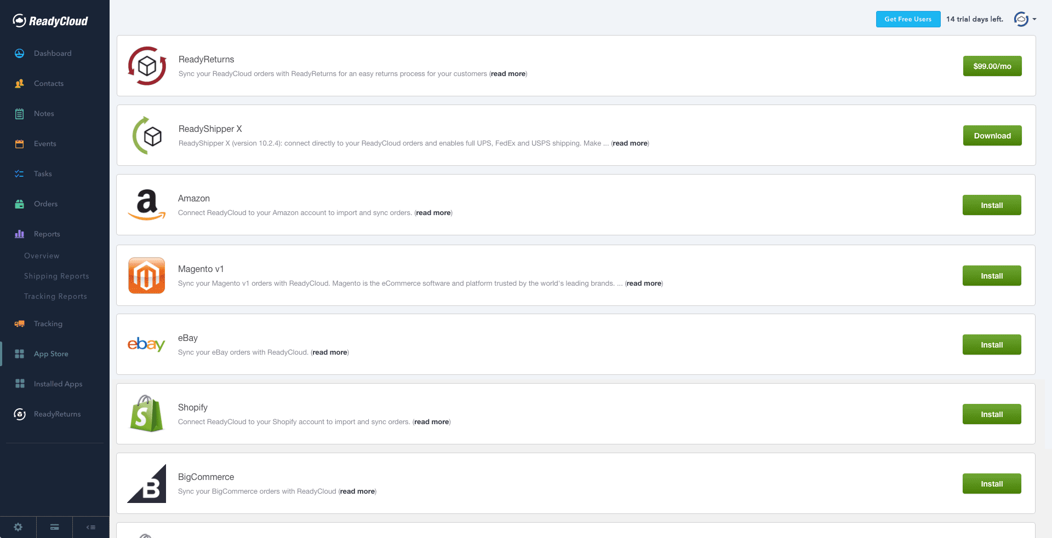
Task: Click the ReadyReturns sidebar icon
Action: pyautogui.click(x=20, y=414)
